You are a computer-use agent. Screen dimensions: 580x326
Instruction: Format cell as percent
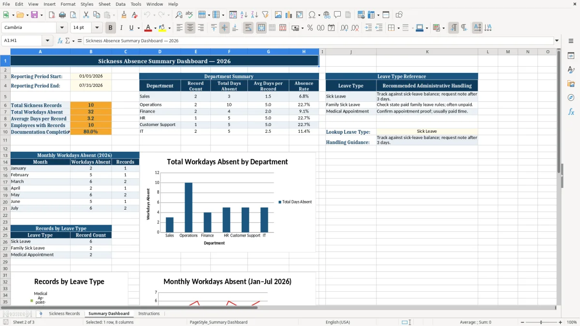click(x=310, y=28)
